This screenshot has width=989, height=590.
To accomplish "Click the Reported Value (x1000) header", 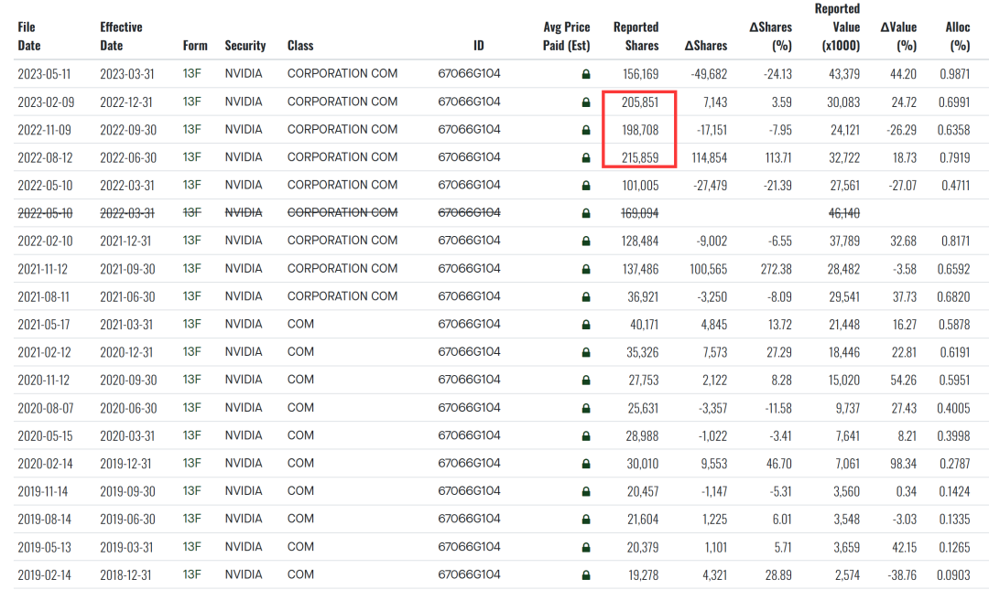I will tap(838, 27).
